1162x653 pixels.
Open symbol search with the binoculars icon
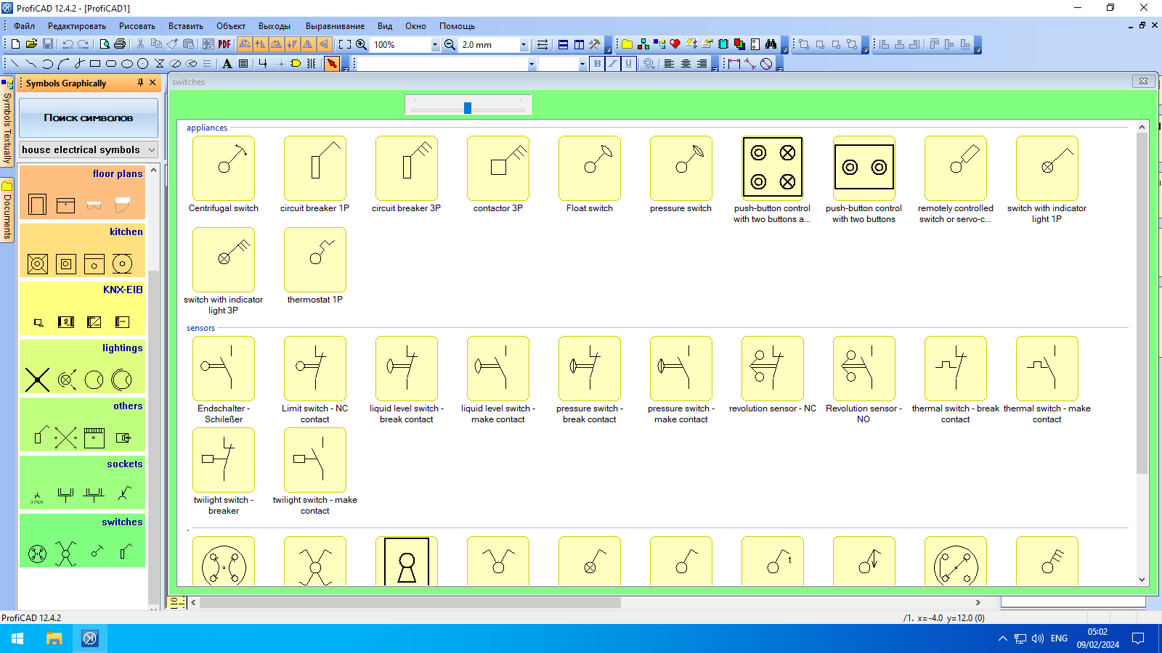(x=772, y=44)
